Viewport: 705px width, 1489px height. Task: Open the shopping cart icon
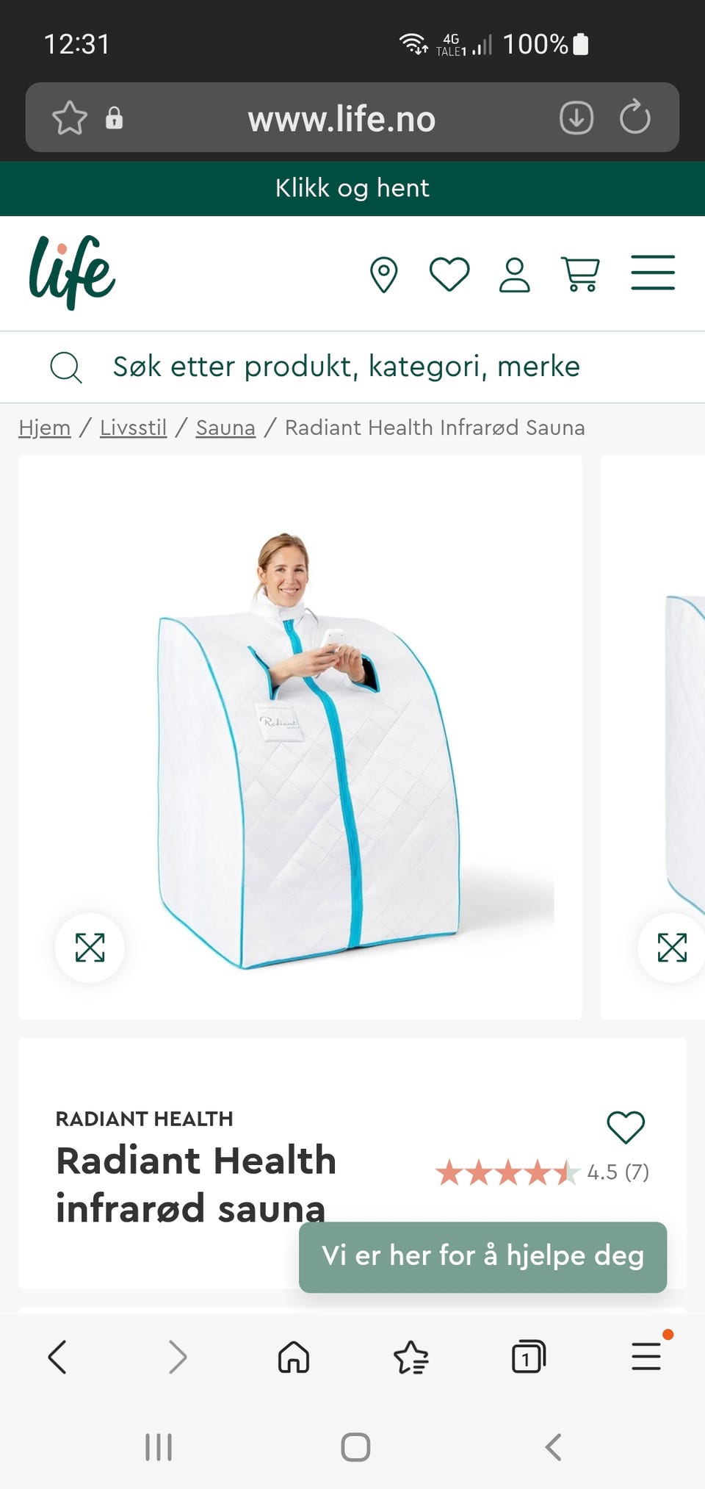click(580, 275)
